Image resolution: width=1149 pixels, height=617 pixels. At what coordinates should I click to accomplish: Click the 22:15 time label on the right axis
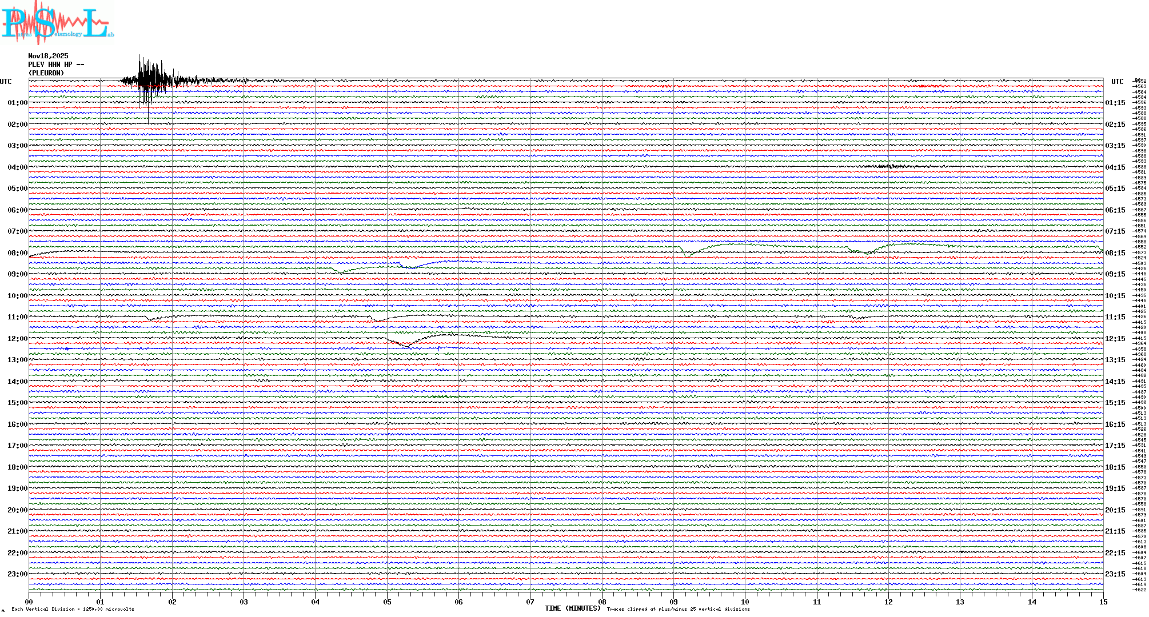point(1115,553)
